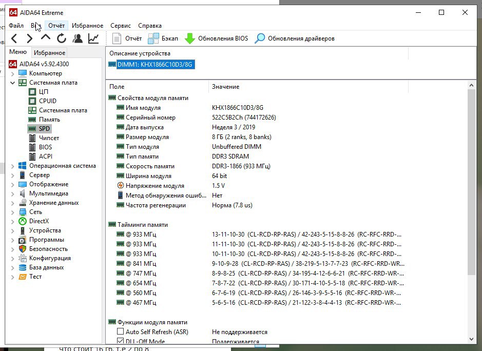Expand the Операционная система node
The height and width of the screenshot is (351, 482).
pos(13,166)
